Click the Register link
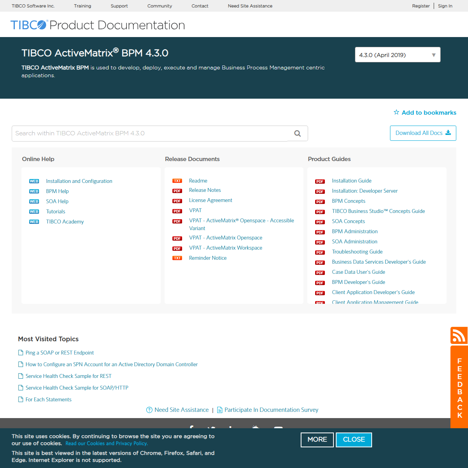 tap(421, 6)
